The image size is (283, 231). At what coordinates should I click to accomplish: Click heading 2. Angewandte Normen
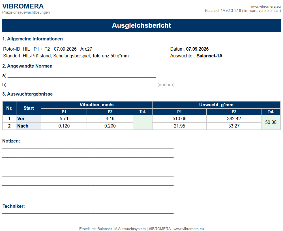coord(27,66)
